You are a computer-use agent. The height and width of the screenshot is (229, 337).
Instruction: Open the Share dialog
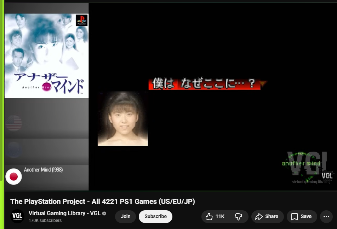[x=267, y=216]
